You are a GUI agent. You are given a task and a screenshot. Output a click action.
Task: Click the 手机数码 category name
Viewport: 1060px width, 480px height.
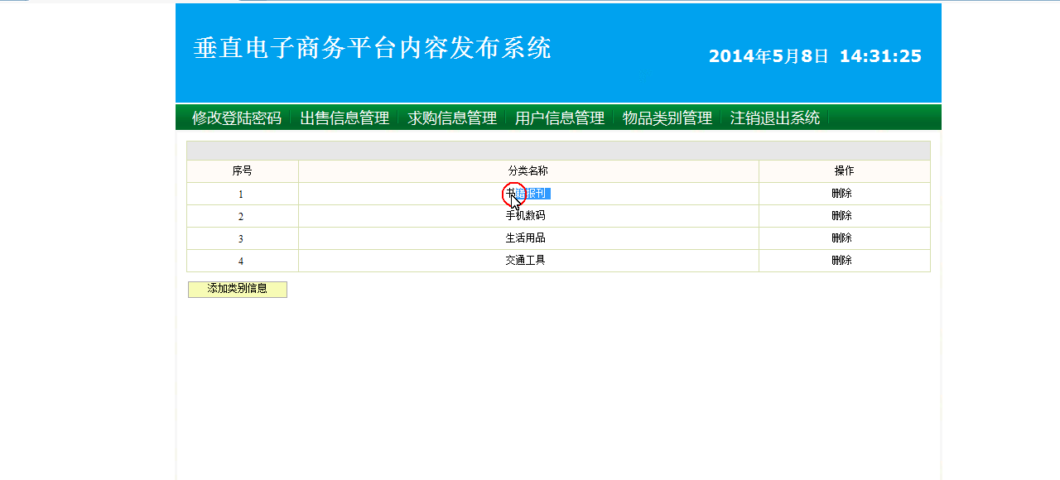pos(526,216)
